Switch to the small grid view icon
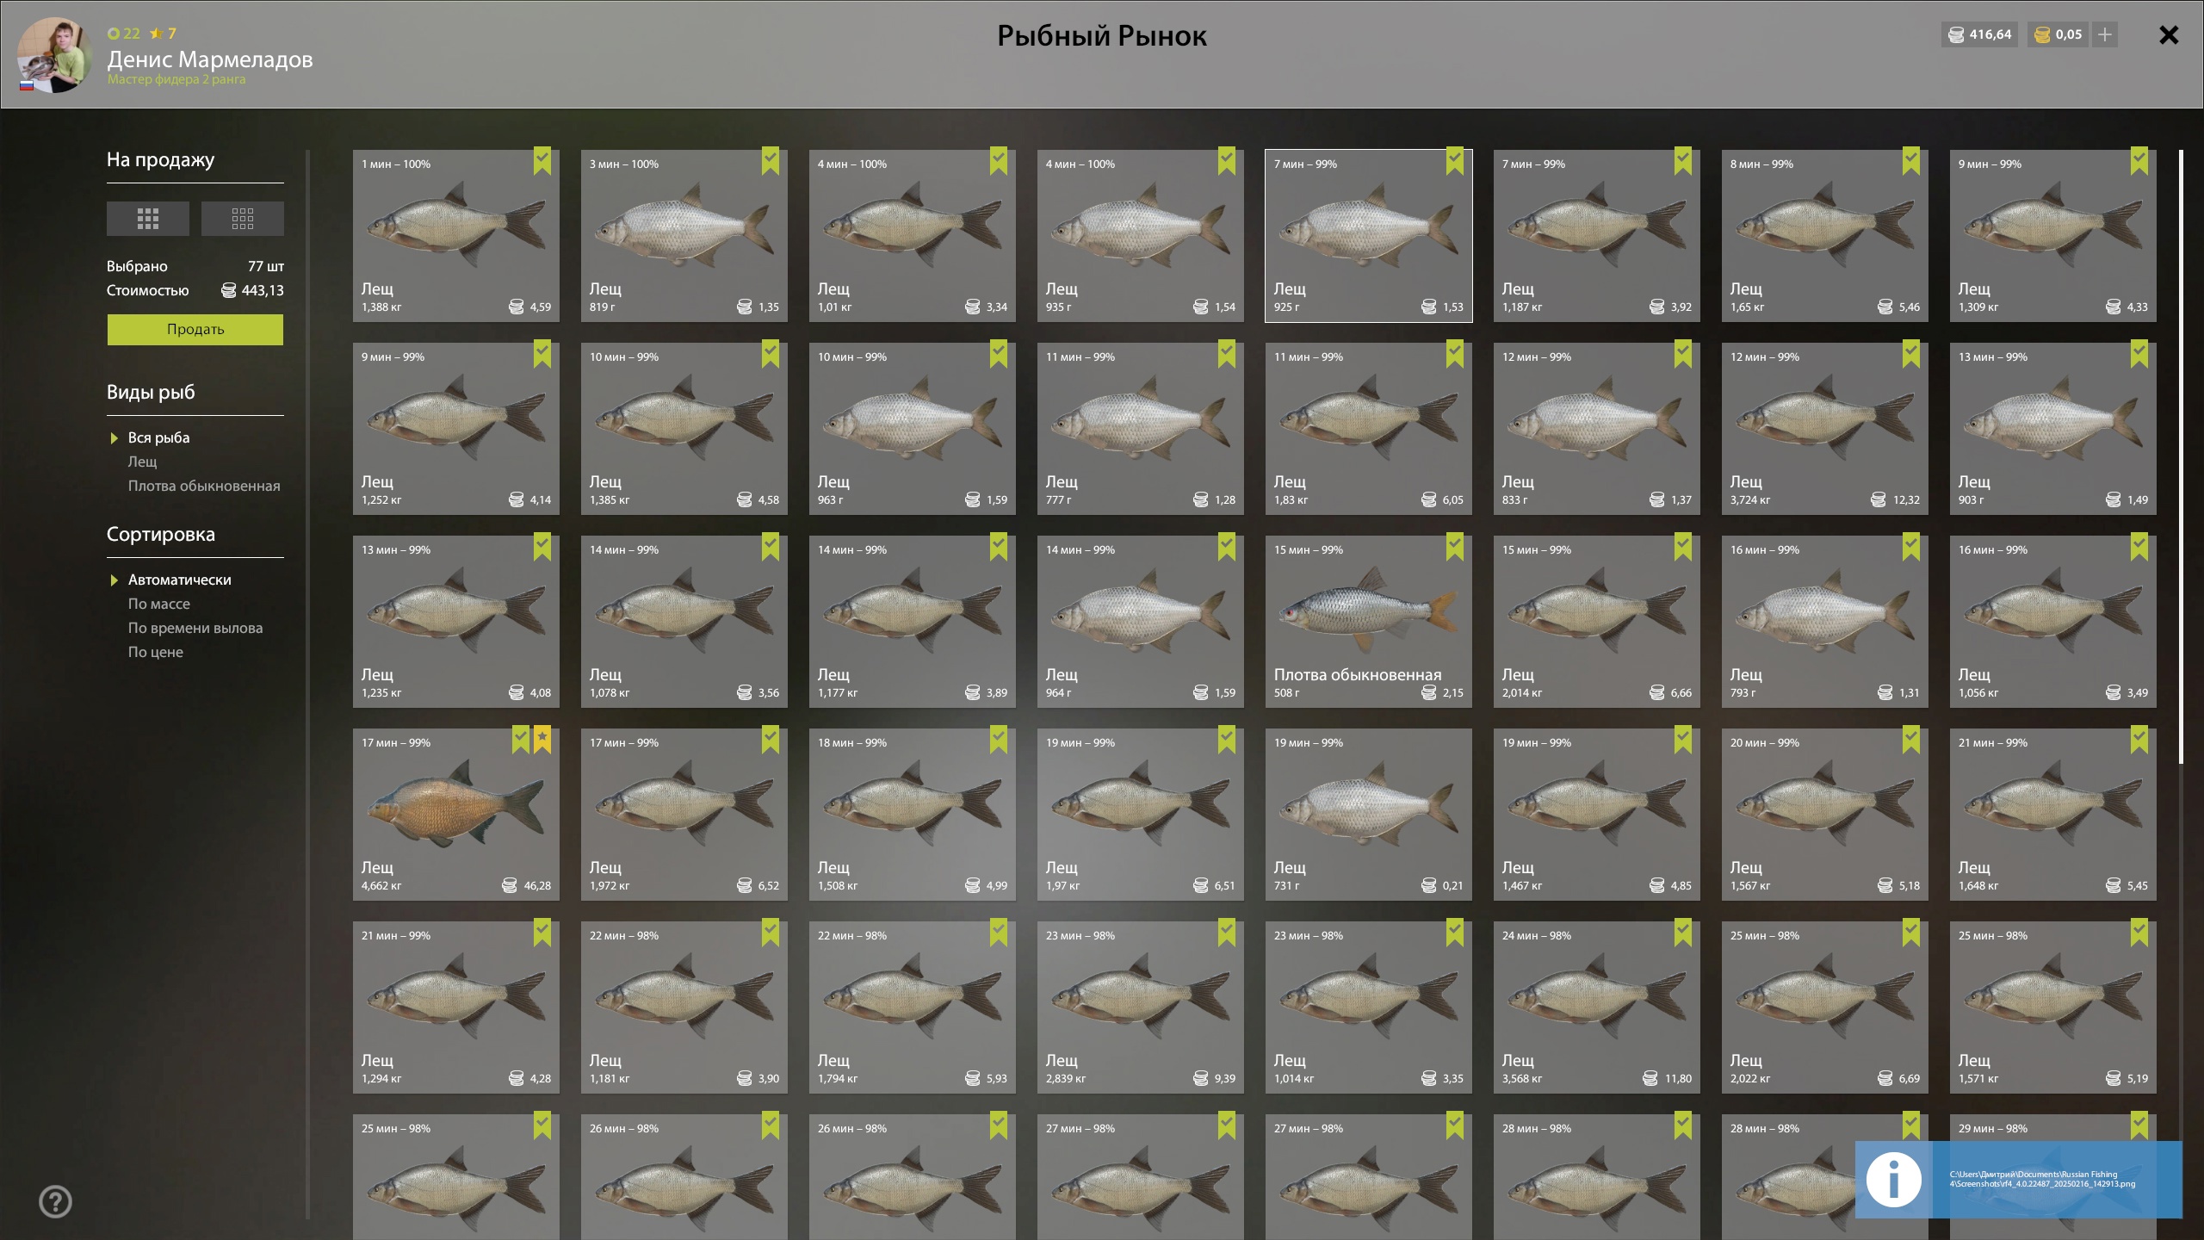 coord(242,219)
